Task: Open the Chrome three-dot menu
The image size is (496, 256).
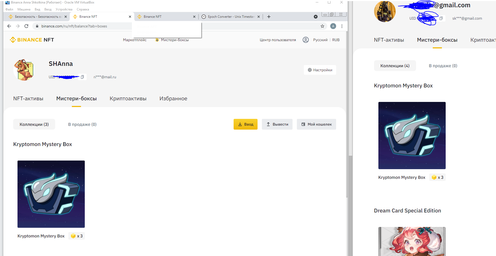Action: [x=342, y=26]
